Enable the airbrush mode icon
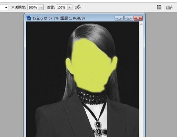This screenshot has height=137, width=177. click(x=78, y=7)
